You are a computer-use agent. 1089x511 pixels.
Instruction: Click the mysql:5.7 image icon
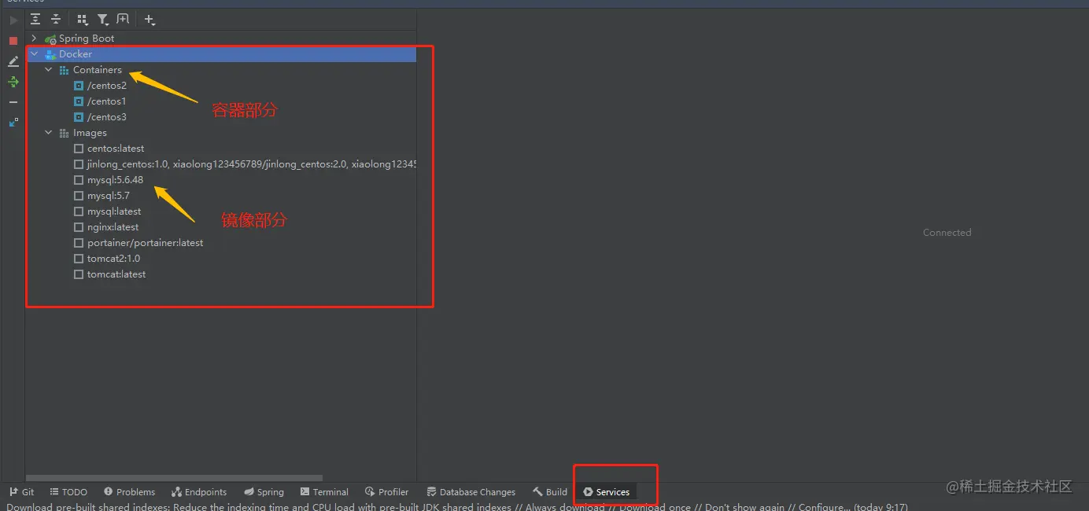click(x=79, y=196)
